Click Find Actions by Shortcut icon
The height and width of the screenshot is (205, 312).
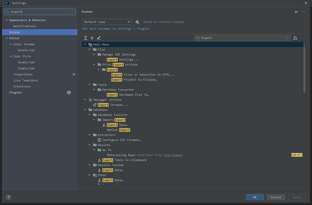click(x=295, y=38)
